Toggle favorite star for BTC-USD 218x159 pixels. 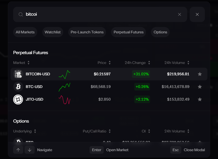200,87
